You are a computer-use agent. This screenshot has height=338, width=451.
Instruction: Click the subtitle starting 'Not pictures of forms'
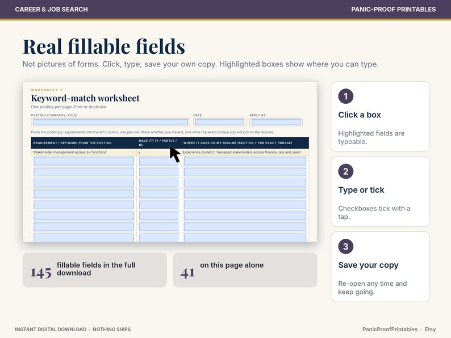point(201,64)
